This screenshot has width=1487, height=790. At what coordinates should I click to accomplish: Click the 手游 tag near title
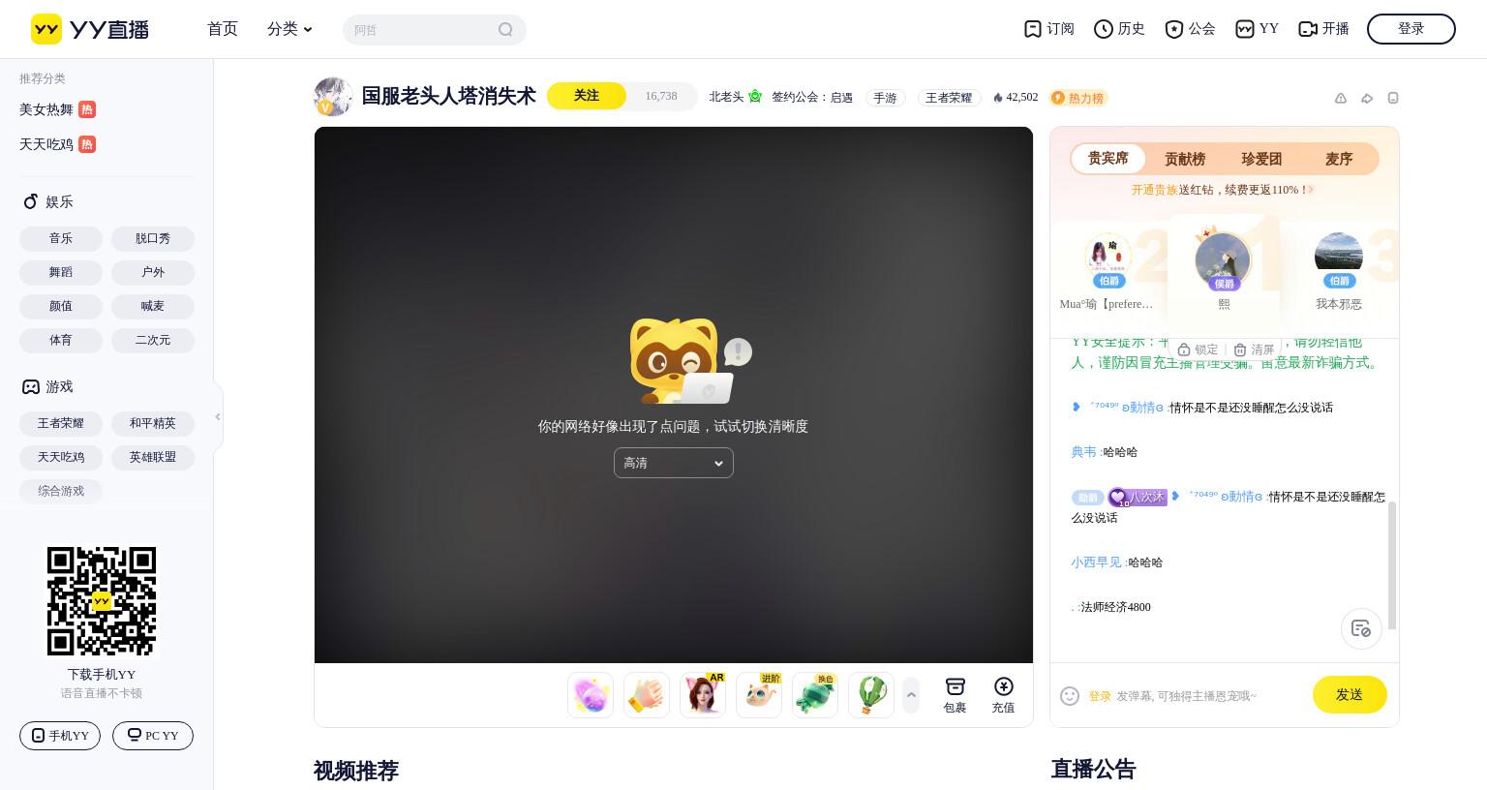[x=885, y=98]
